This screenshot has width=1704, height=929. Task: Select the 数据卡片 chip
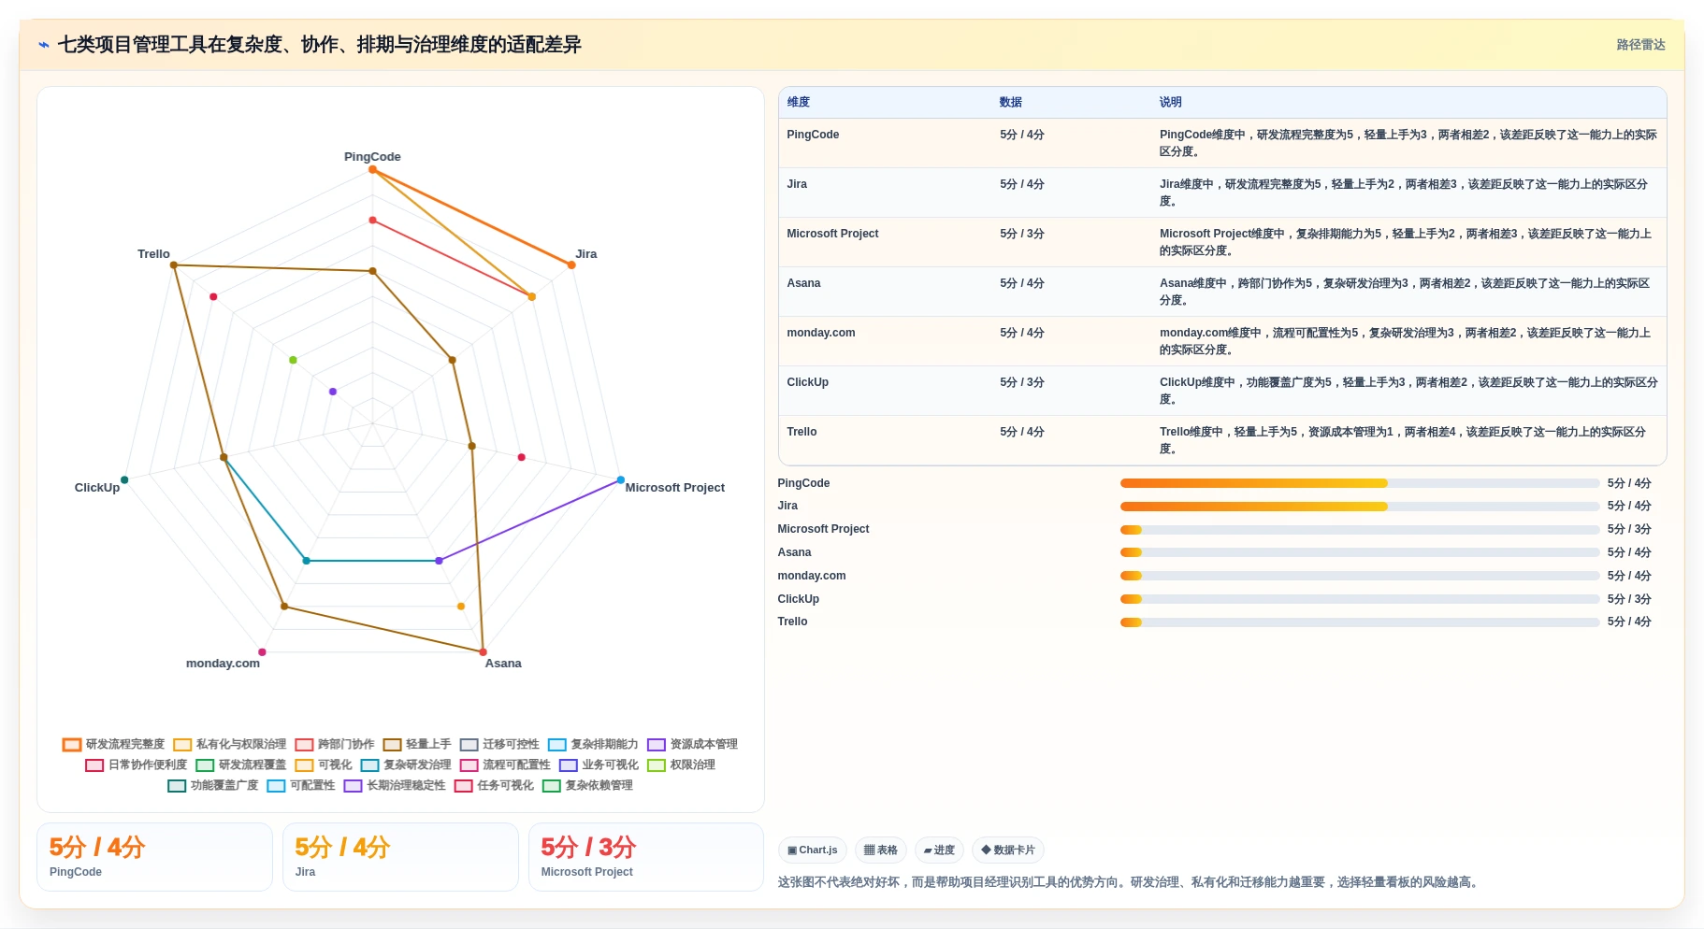[1008, 850]
